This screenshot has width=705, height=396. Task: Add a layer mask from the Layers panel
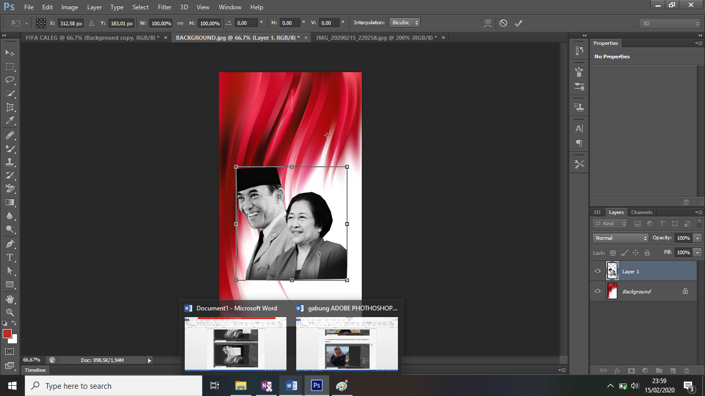pyautogui.click(x=631, y=370)
